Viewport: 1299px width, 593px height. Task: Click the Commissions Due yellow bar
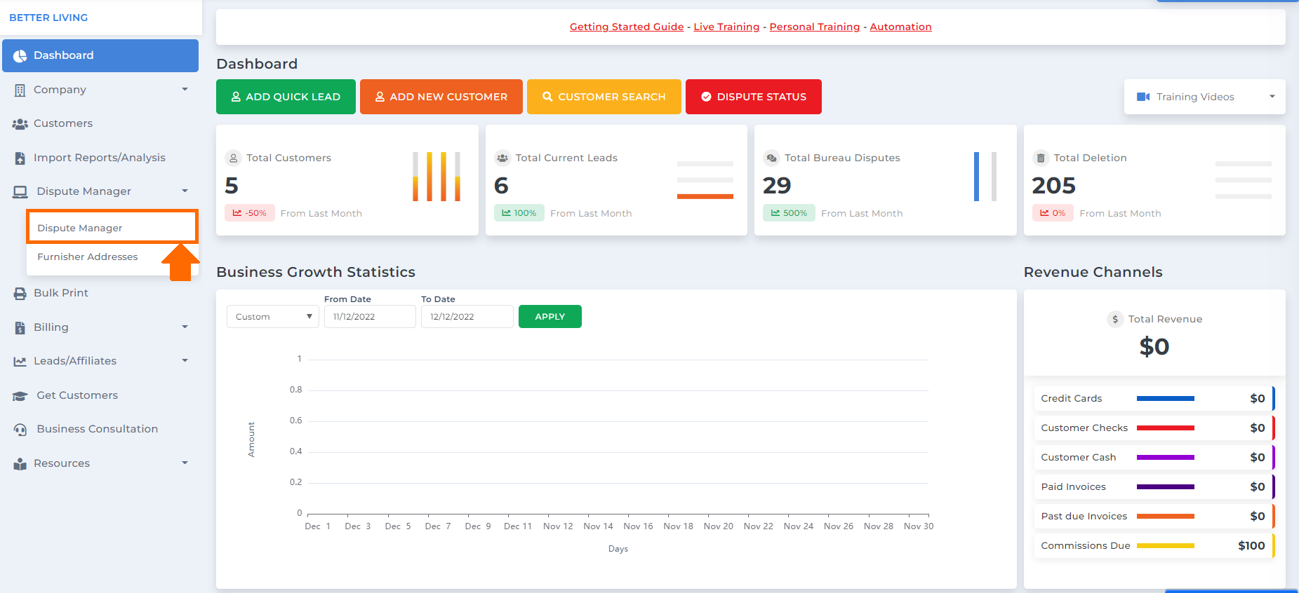[x=1166, y=546]
